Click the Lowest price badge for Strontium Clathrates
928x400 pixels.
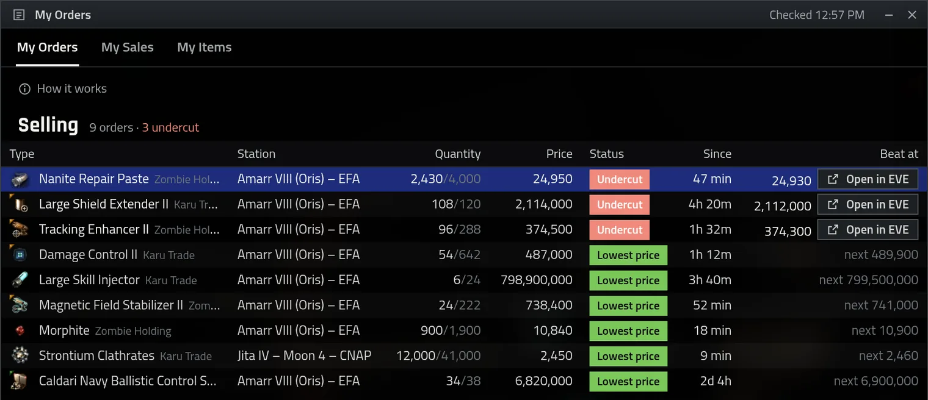click(628, 355)
